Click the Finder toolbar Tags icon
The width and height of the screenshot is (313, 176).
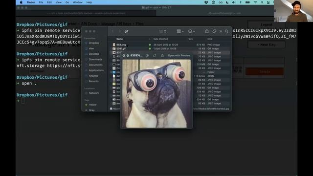click(214, 31)
